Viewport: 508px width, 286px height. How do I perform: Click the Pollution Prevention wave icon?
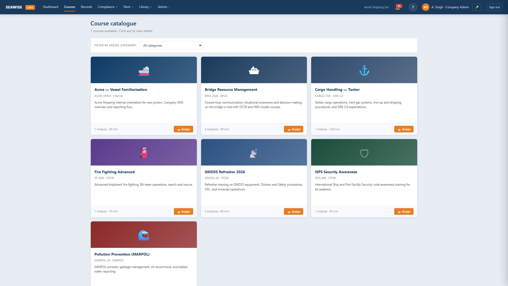click(144, 235)
